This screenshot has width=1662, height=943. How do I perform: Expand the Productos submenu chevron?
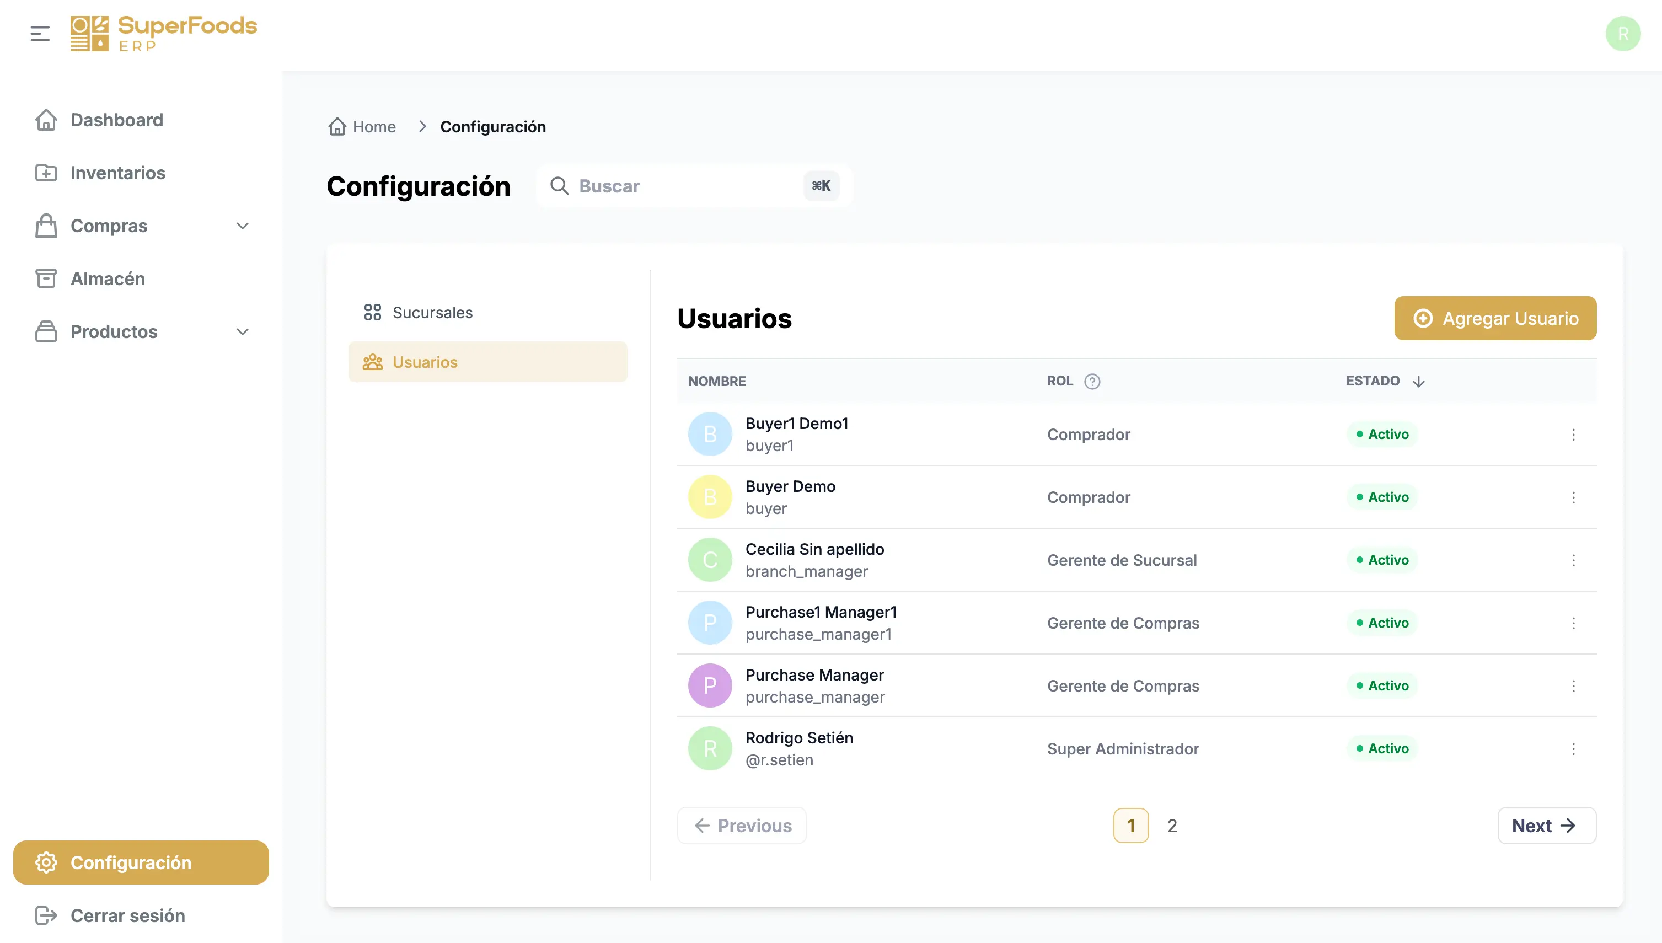point(242,332)
